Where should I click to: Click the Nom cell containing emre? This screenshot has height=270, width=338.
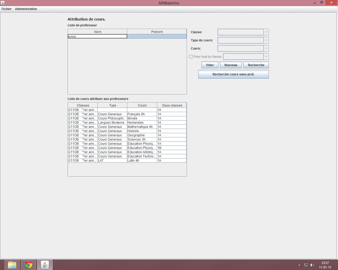pyautogui.click(x=97, y=36)
